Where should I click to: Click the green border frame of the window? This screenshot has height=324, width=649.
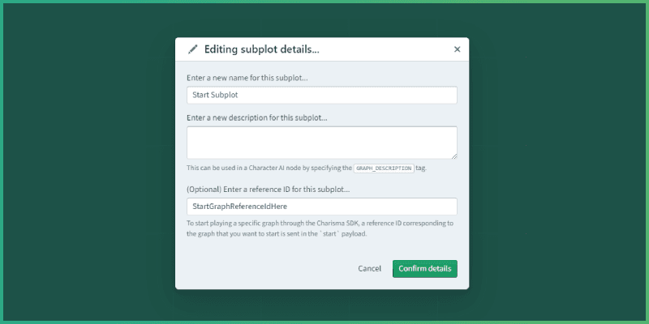[324, 2]
